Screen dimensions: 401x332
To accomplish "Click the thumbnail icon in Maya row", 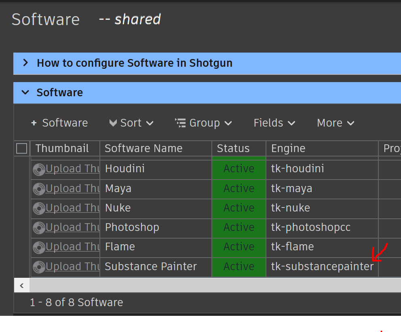I will (x=39, y=189).
